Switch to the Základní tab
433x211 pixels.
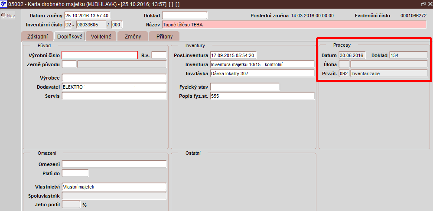coord(38,37)
